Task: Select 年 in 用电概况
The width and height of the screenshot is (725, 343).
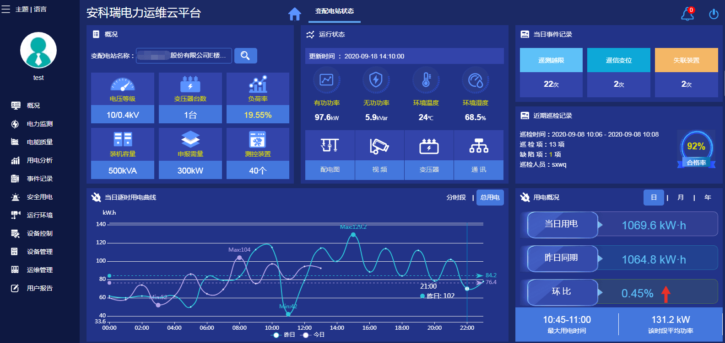Action: point(708,197)
